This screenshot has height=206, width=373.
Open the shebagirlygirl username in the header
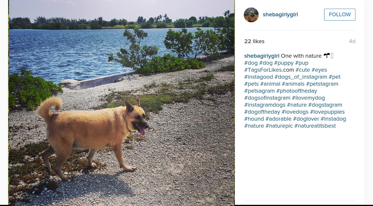[280, 15]
